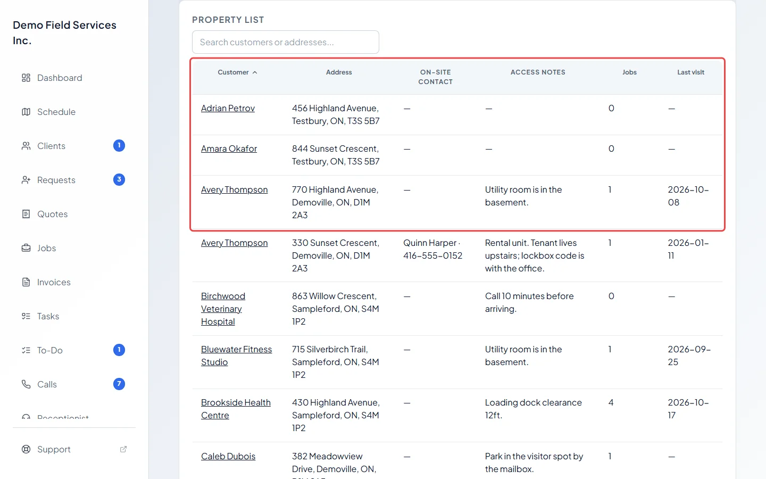
Task: Click the Calls phone icon
Action: [x=26, y=384]
